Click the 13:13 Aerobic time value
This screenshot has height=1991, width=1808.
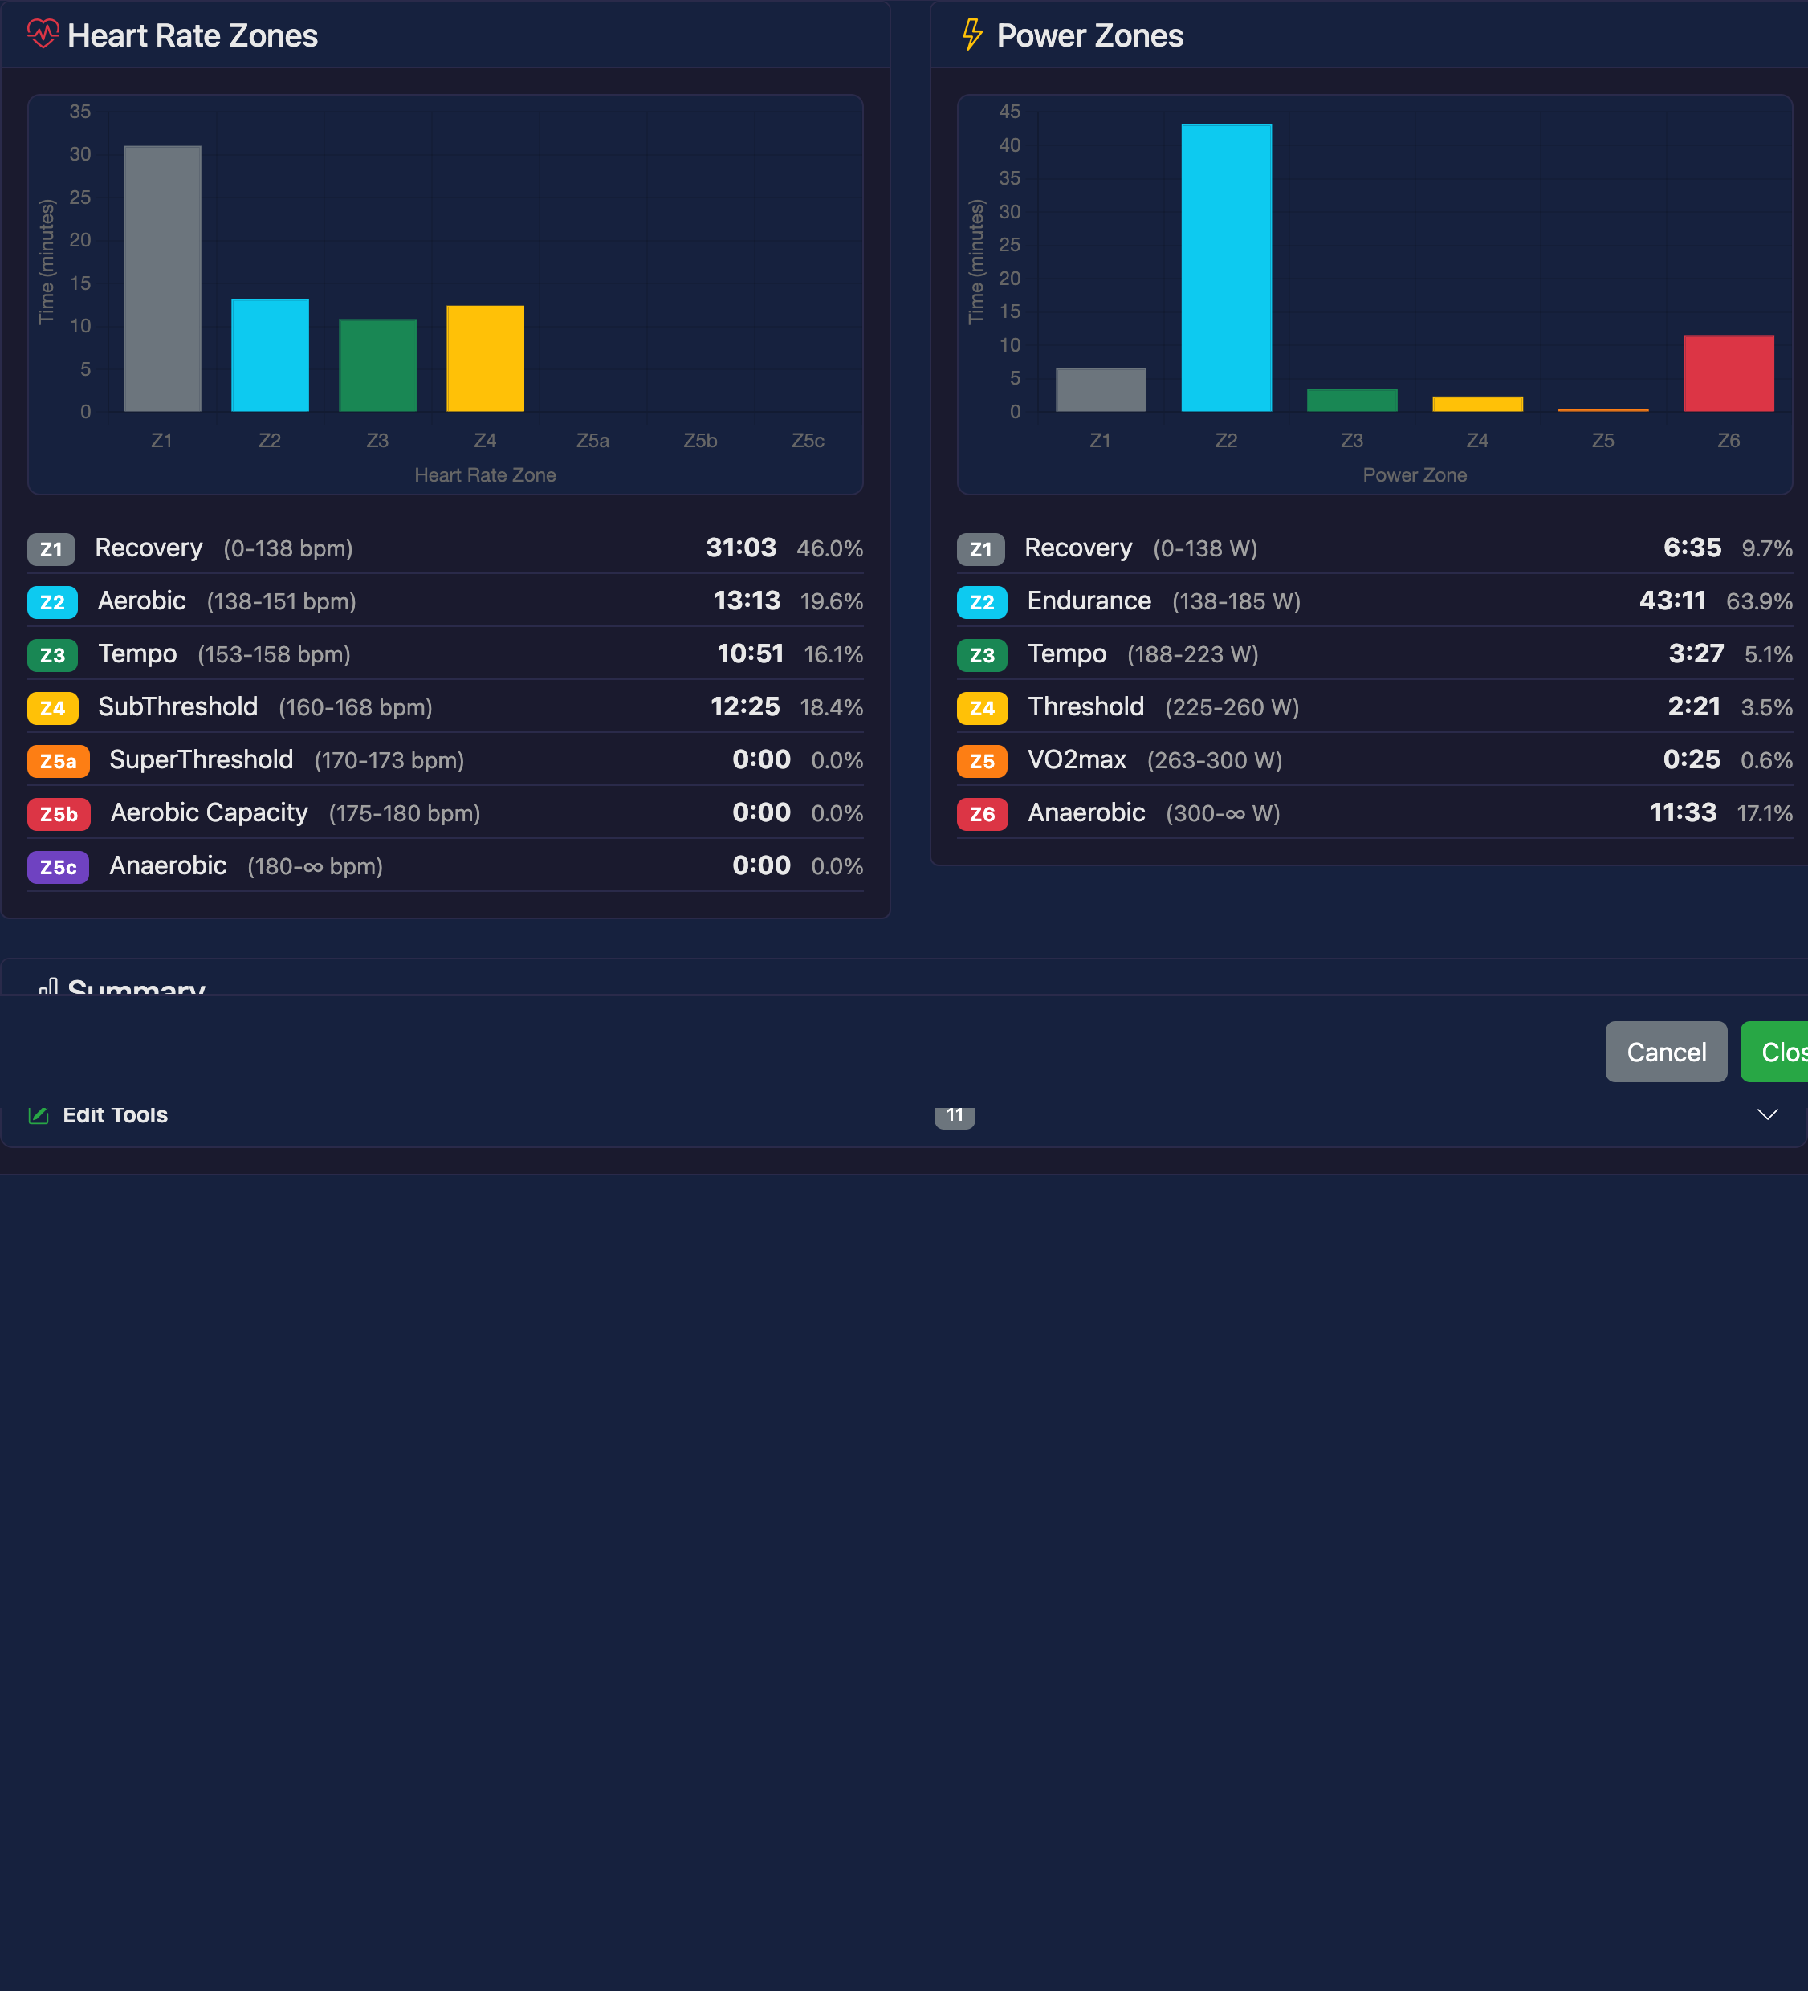[747, 601]
